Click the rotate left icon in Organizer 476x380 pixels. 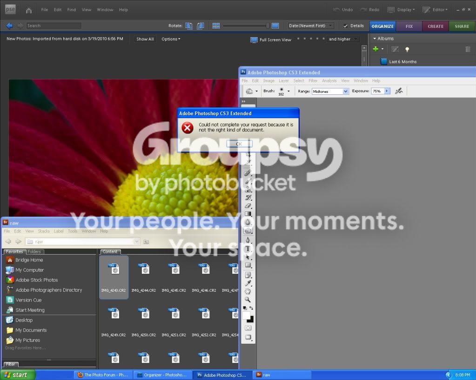coord(189,26)
